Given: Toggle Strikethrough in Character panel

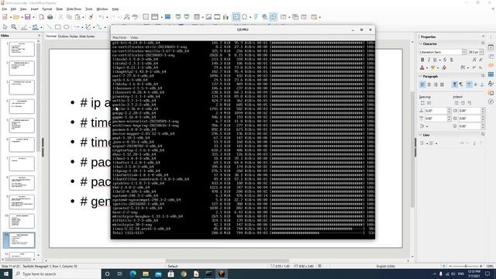Looking at the screenshot, I should [445, 60].
